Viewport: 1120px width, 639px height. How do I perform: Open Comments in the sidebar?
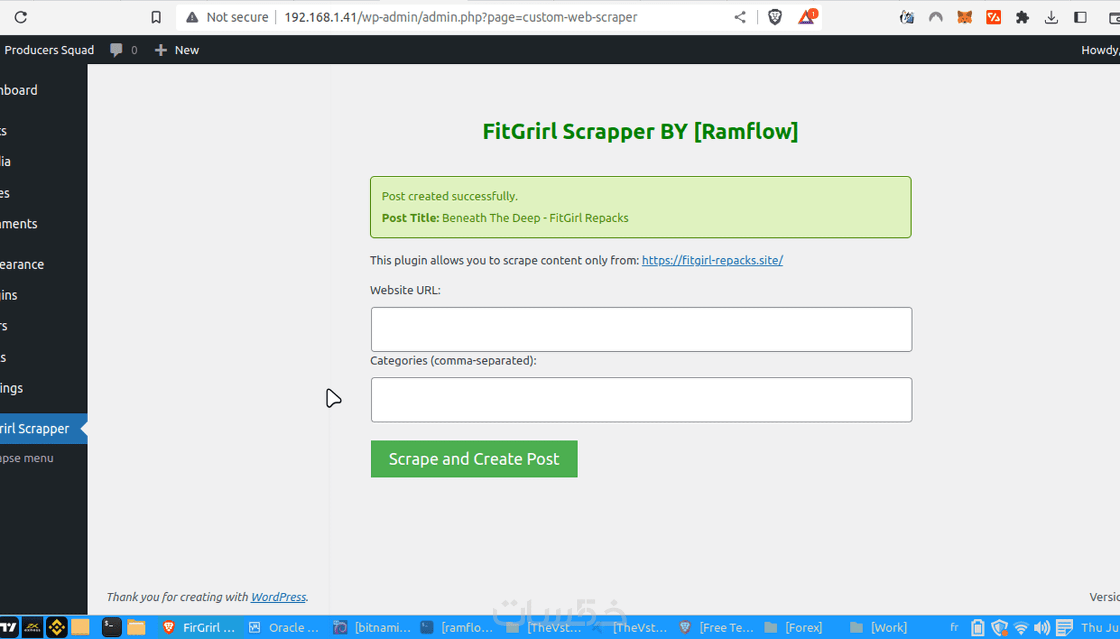[19, 224]
